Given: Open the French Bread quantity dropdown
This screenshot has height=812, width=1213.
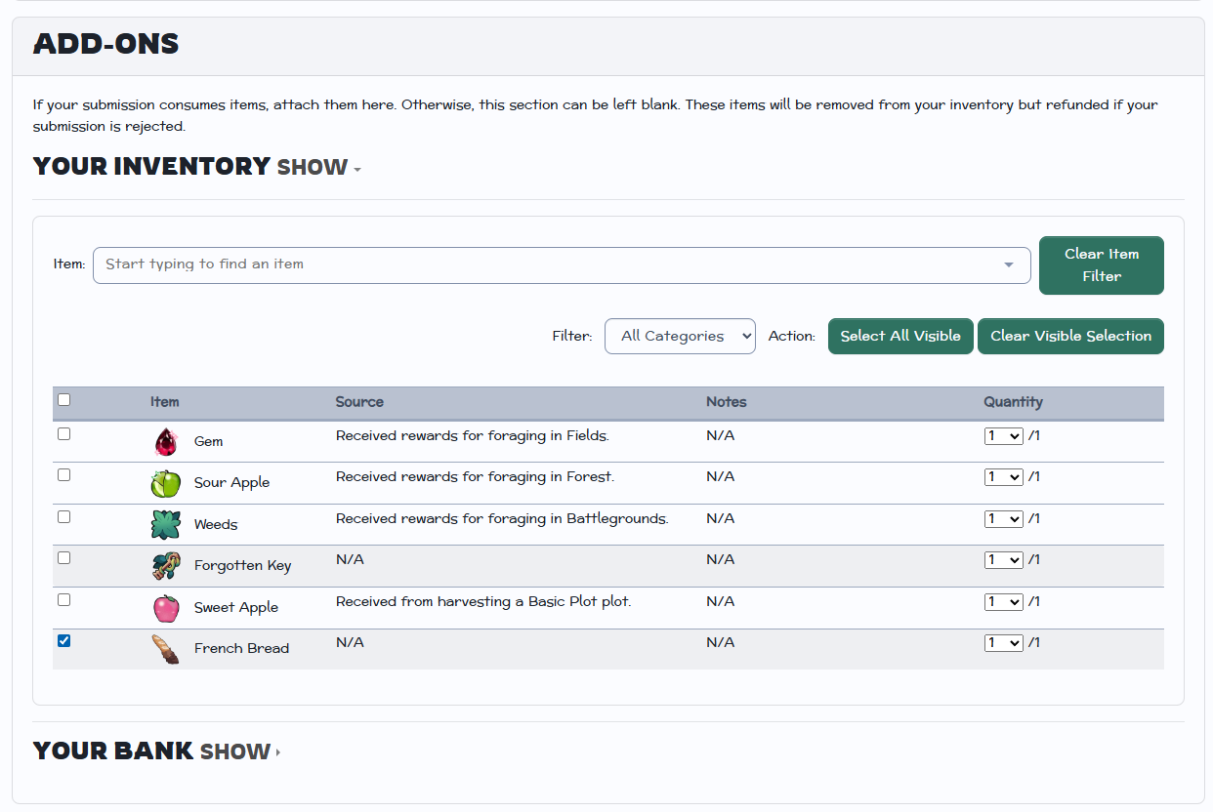Looking at the screenshot, I should click(x=1003, y=643).
